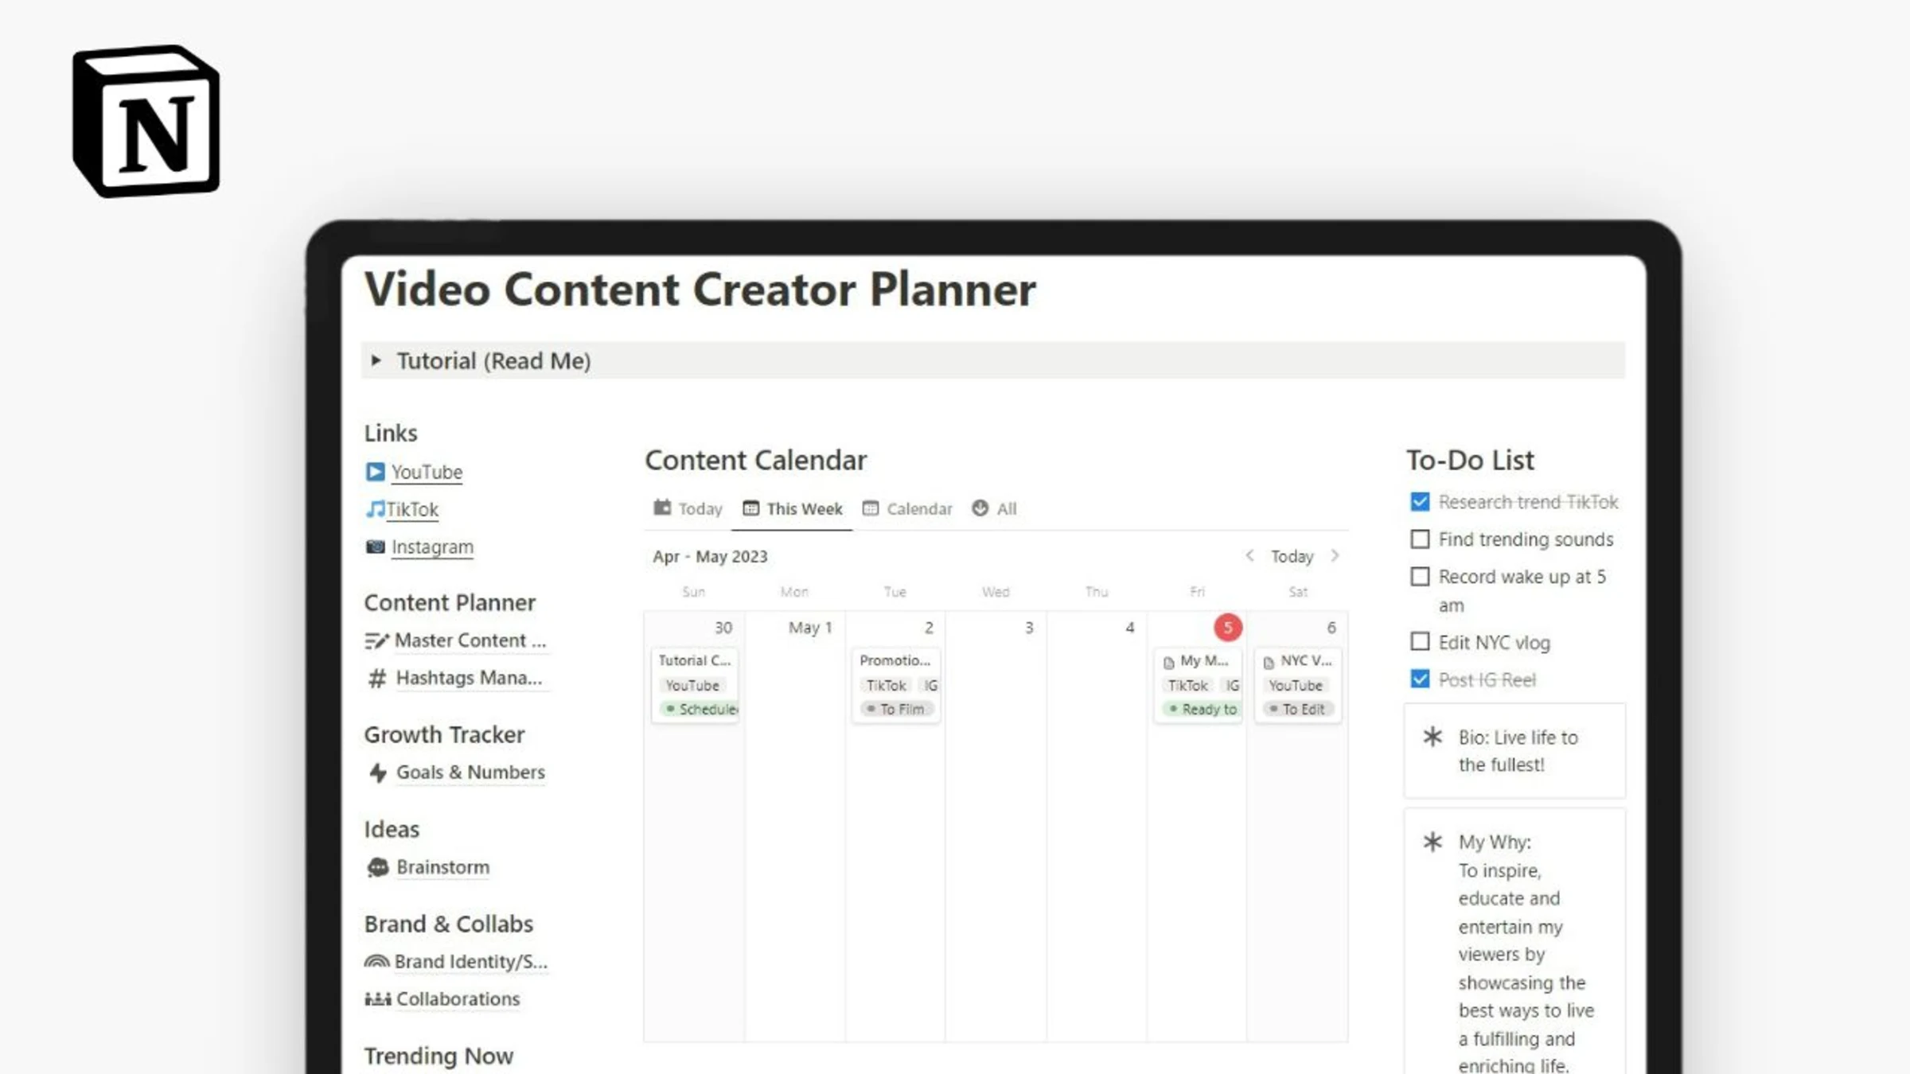Screen dimensions: 1910x1074
Task: Expand the Tutorial (Read Me) section
Action: 377,360
